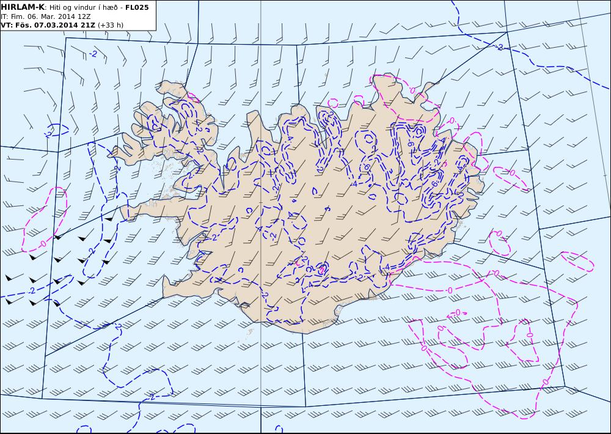Select the FL025 flight level label

tap(137, 7)
